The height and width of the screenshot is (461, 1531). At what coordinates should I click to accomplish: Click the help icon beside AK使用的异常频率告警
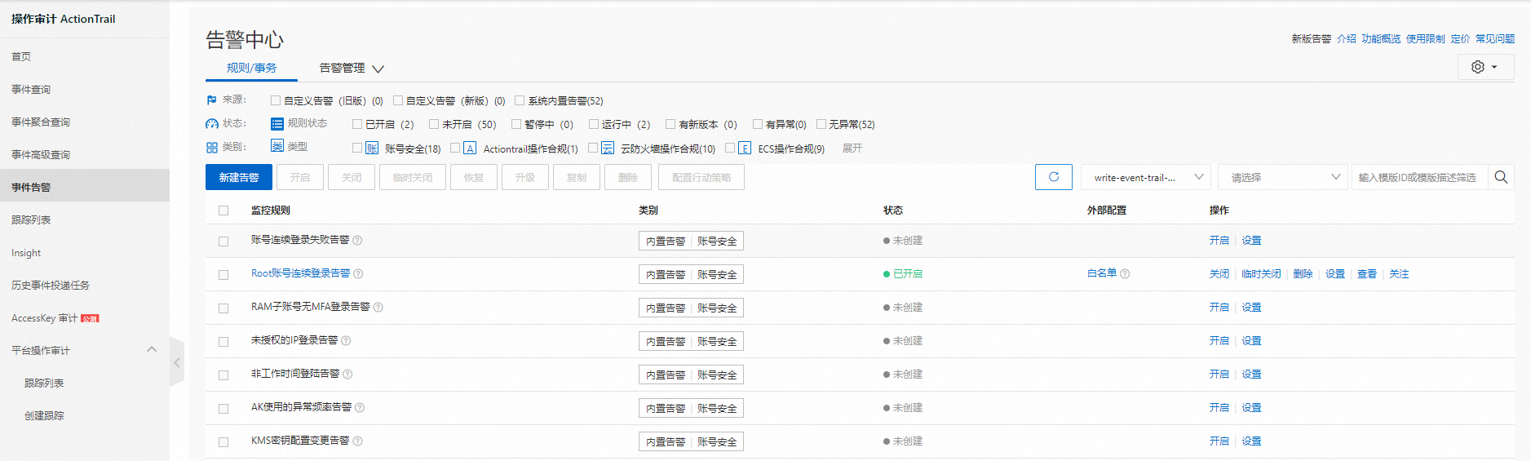pos(360,407)
